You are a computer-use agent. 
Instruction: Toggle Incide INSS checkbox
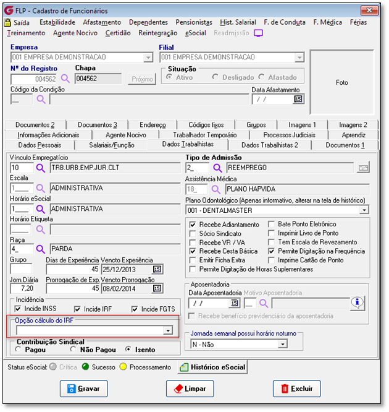pos(18,309)
